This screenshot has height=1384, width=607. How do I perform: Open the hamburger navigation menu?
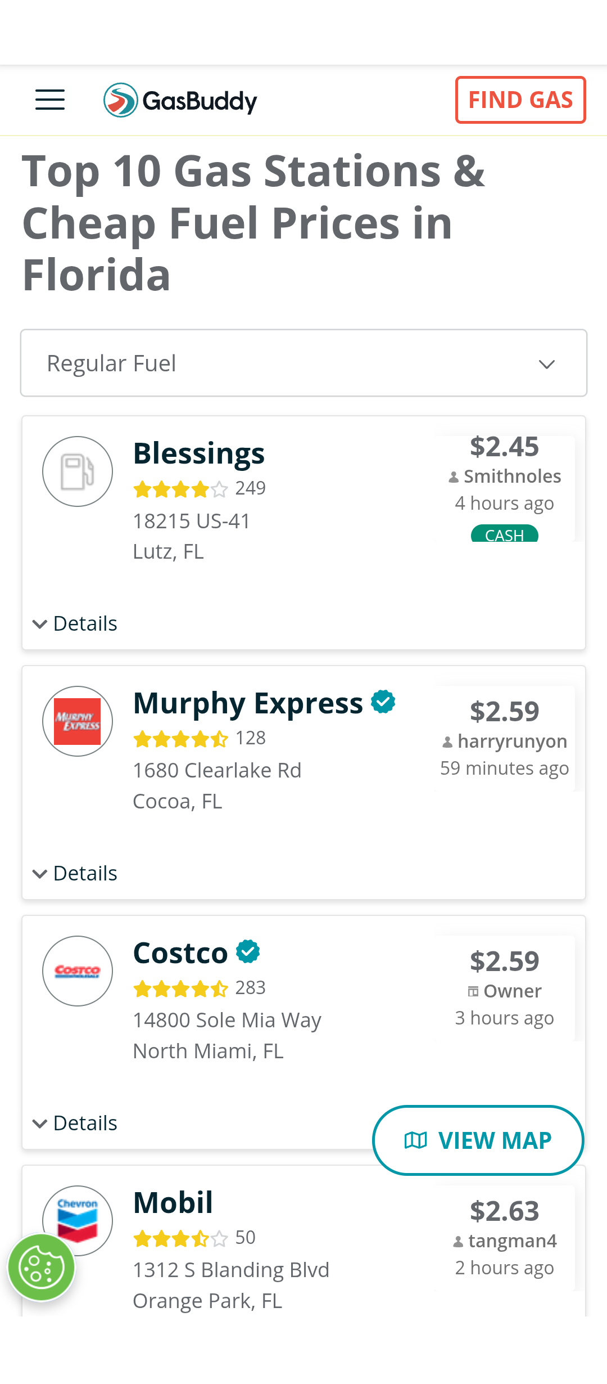(x=50, y=100)
